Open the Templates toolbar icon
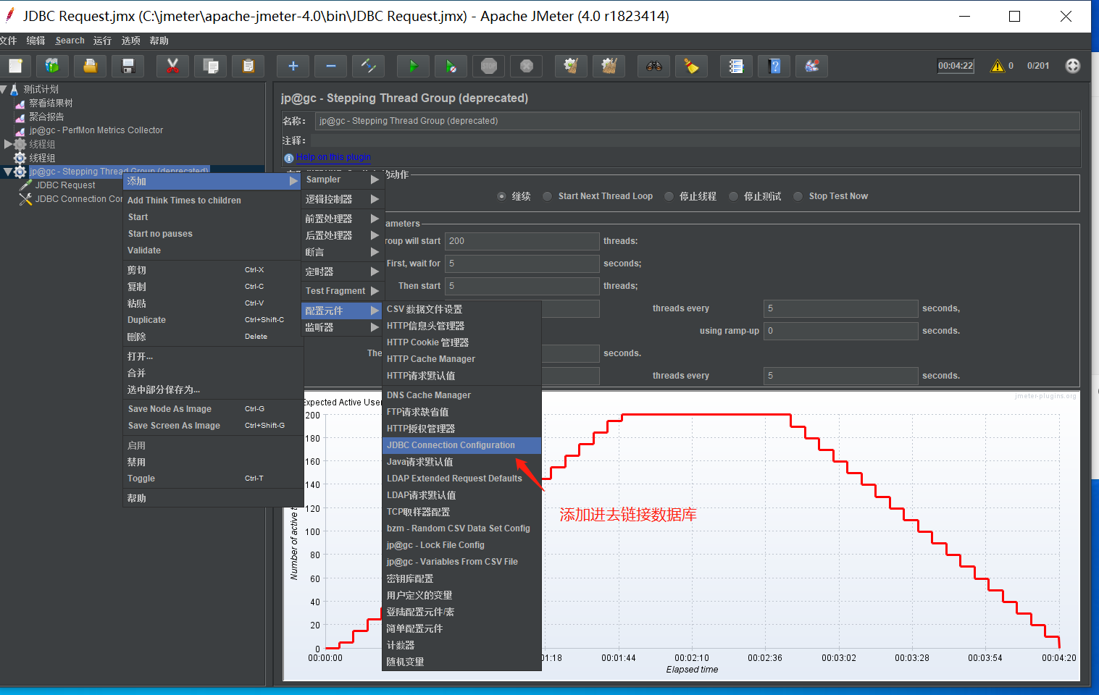The width and height of the screenshot is (1099, 695). pyautogui.click(x=52, y=66)
